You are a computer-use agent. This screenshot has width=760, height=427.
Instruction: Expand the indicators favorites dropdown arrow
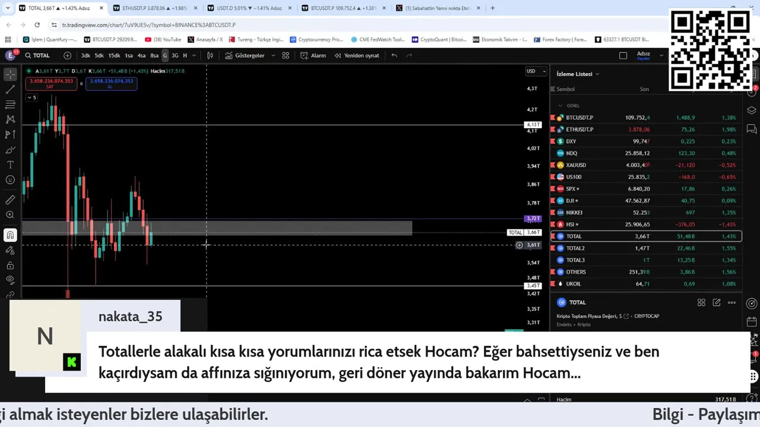(x=273, y=55)
